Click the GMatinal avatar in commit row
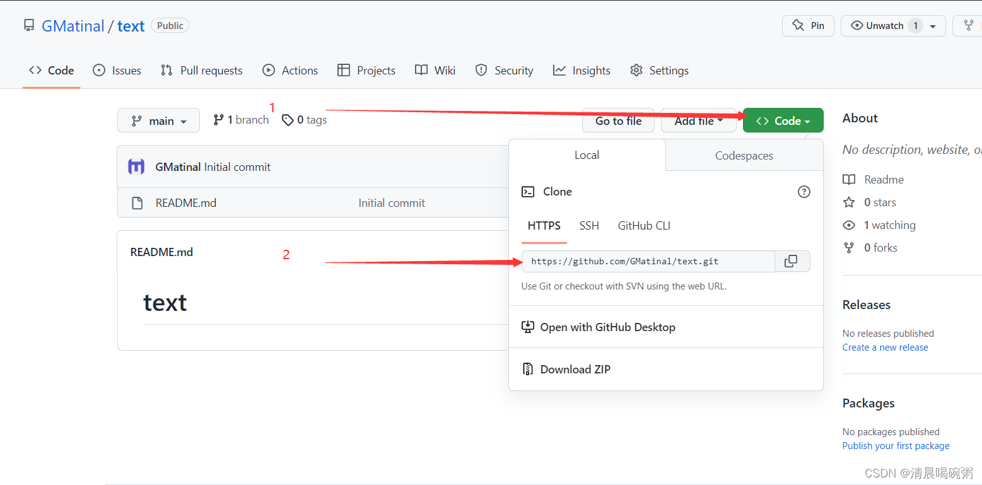The height and width of the screenshot is (485, 982). coord(136,167)
